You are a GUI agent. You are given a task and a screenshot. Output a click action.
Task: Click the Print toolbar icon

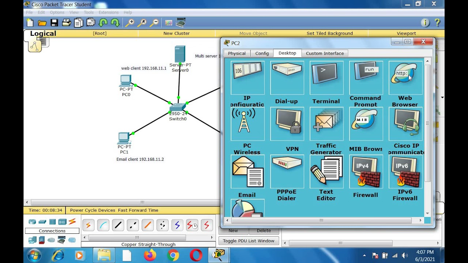coord(66,23)
